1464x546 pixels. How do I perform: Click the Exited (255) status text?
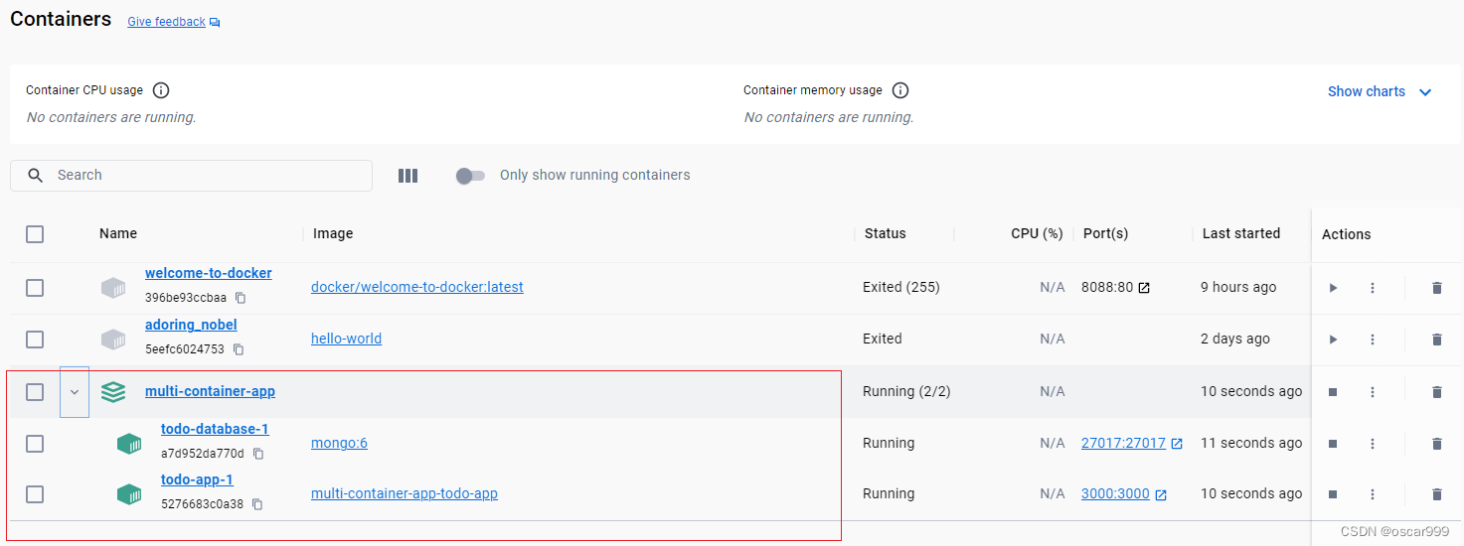click(x=901, y=288)
